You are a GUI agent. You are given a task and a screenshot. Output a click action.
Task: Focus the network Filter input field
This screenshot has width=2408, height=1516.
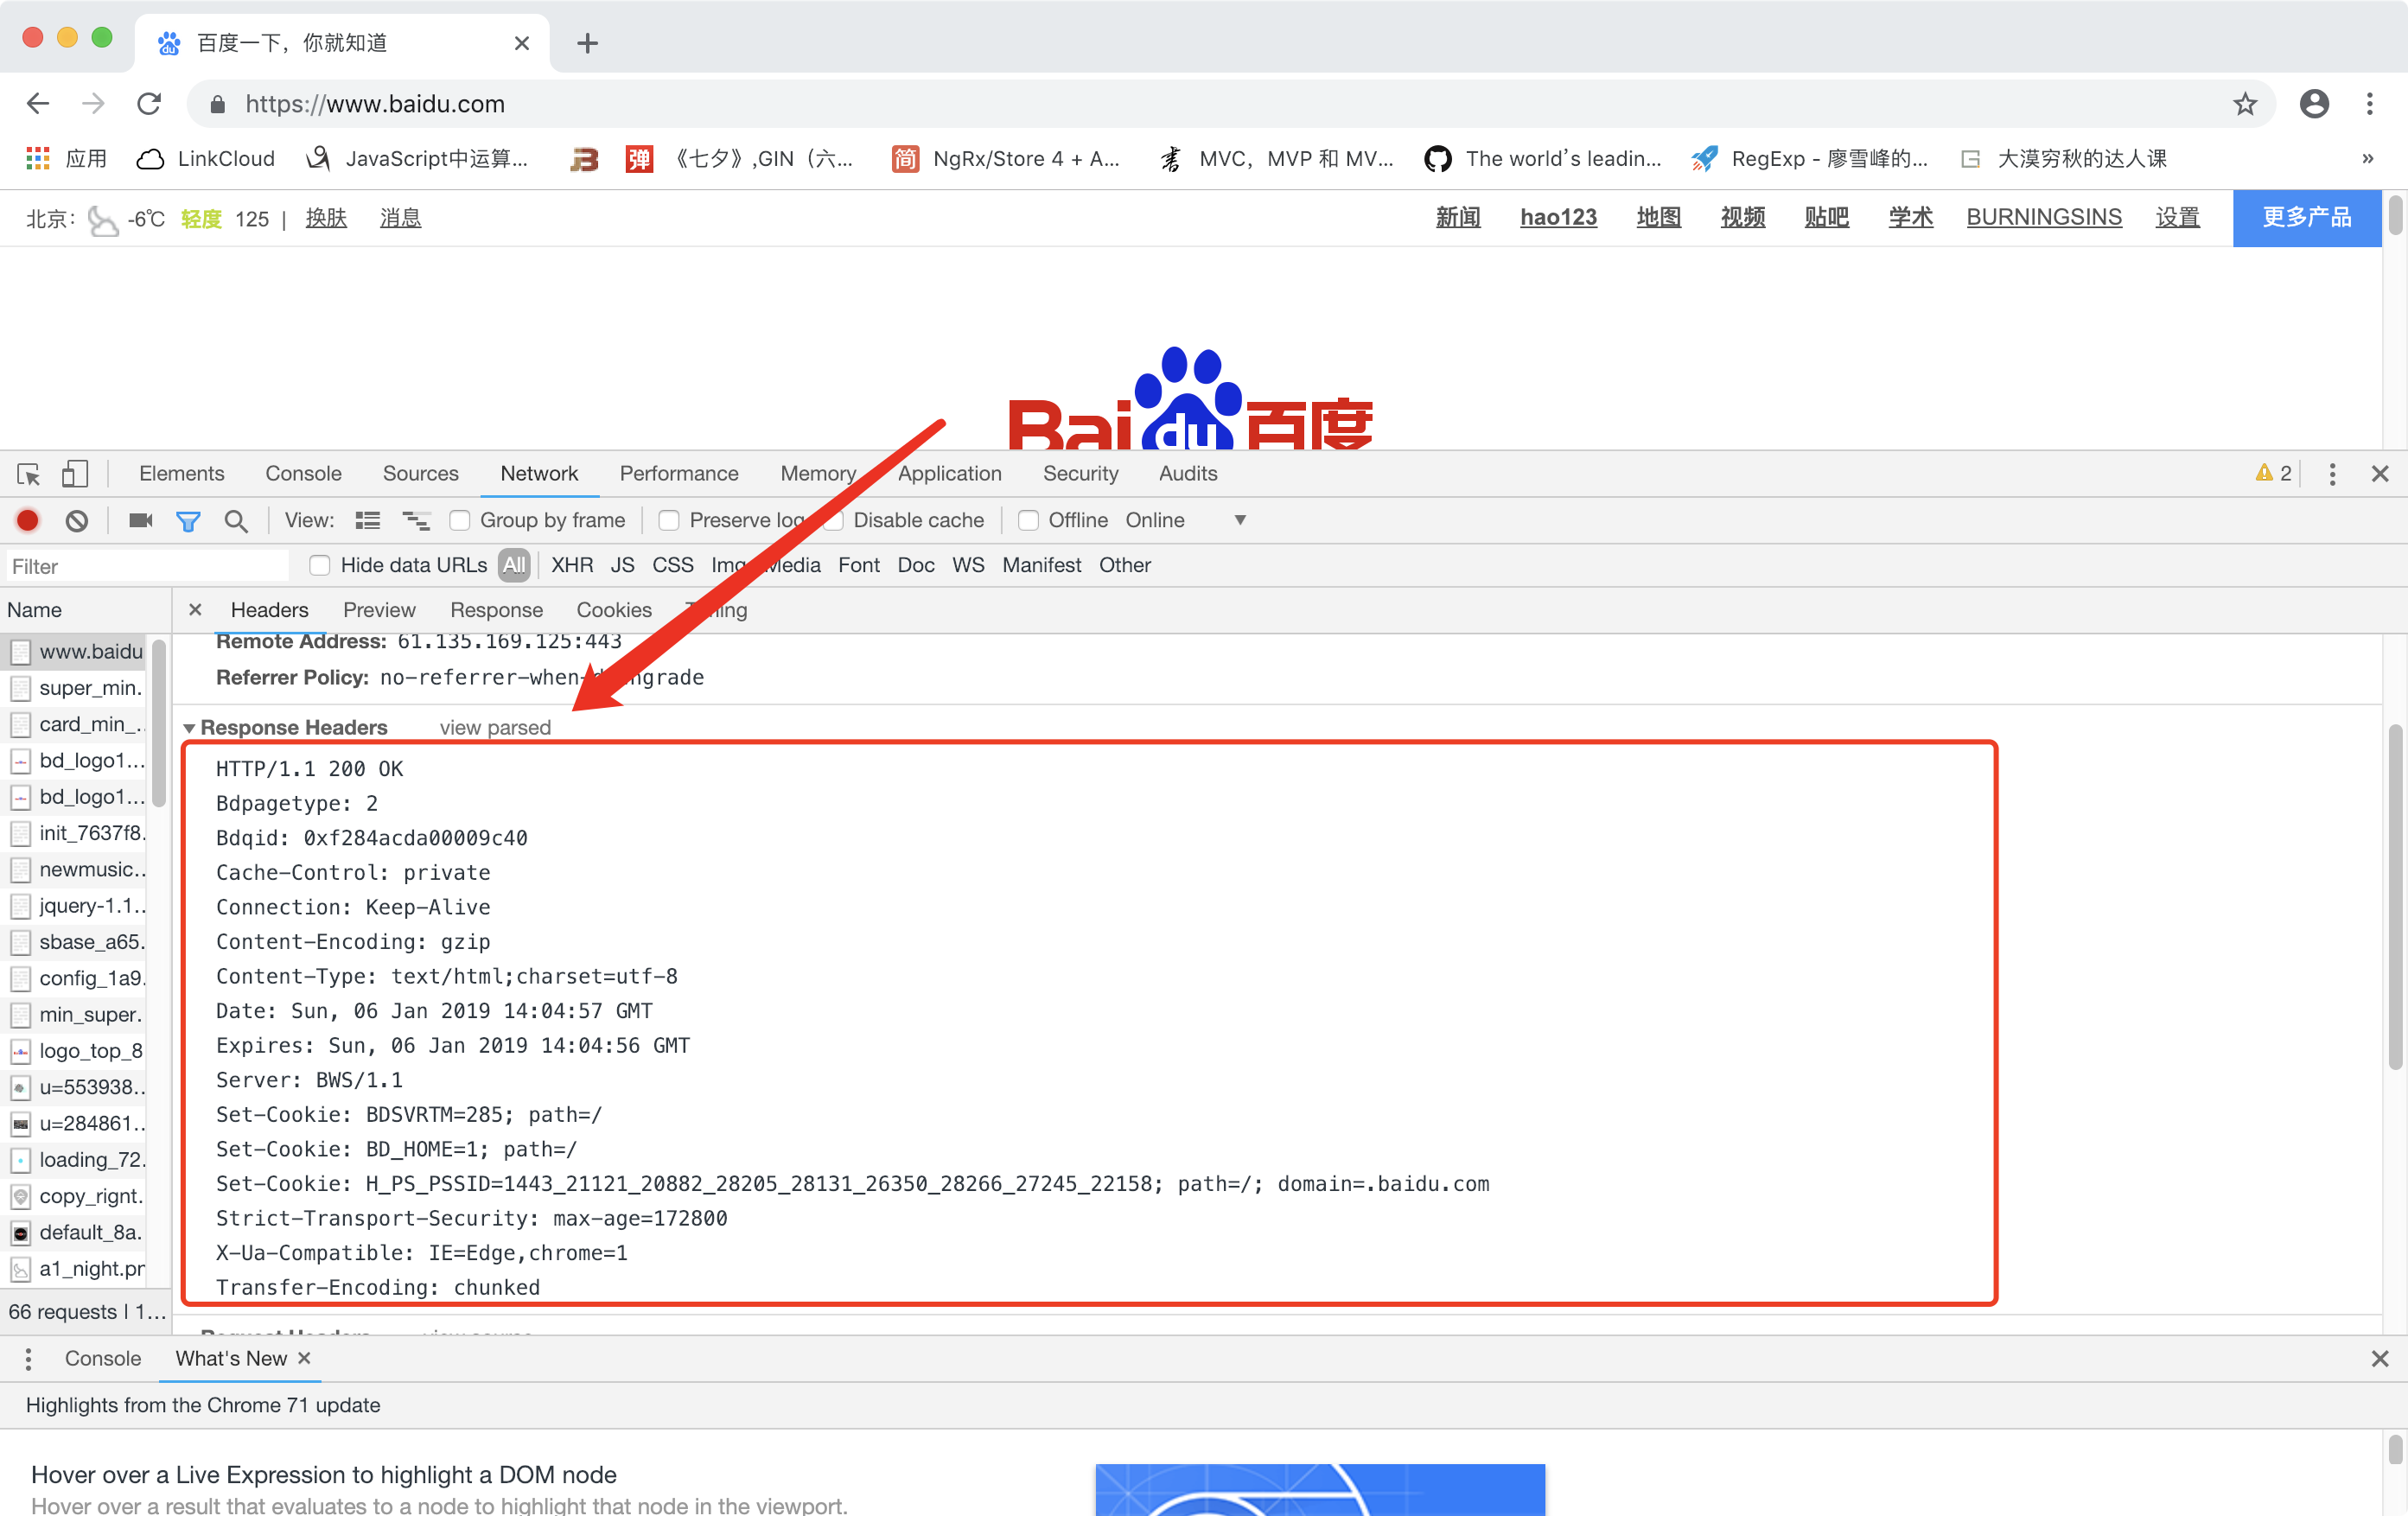coord(146,566)
